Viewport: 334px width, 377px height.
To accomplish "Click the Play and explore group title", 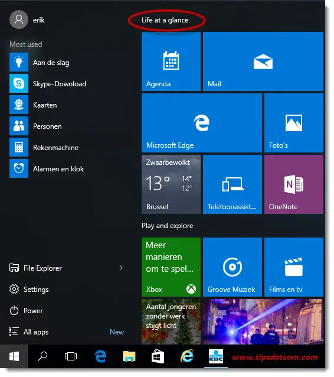I will coord(168,226).
